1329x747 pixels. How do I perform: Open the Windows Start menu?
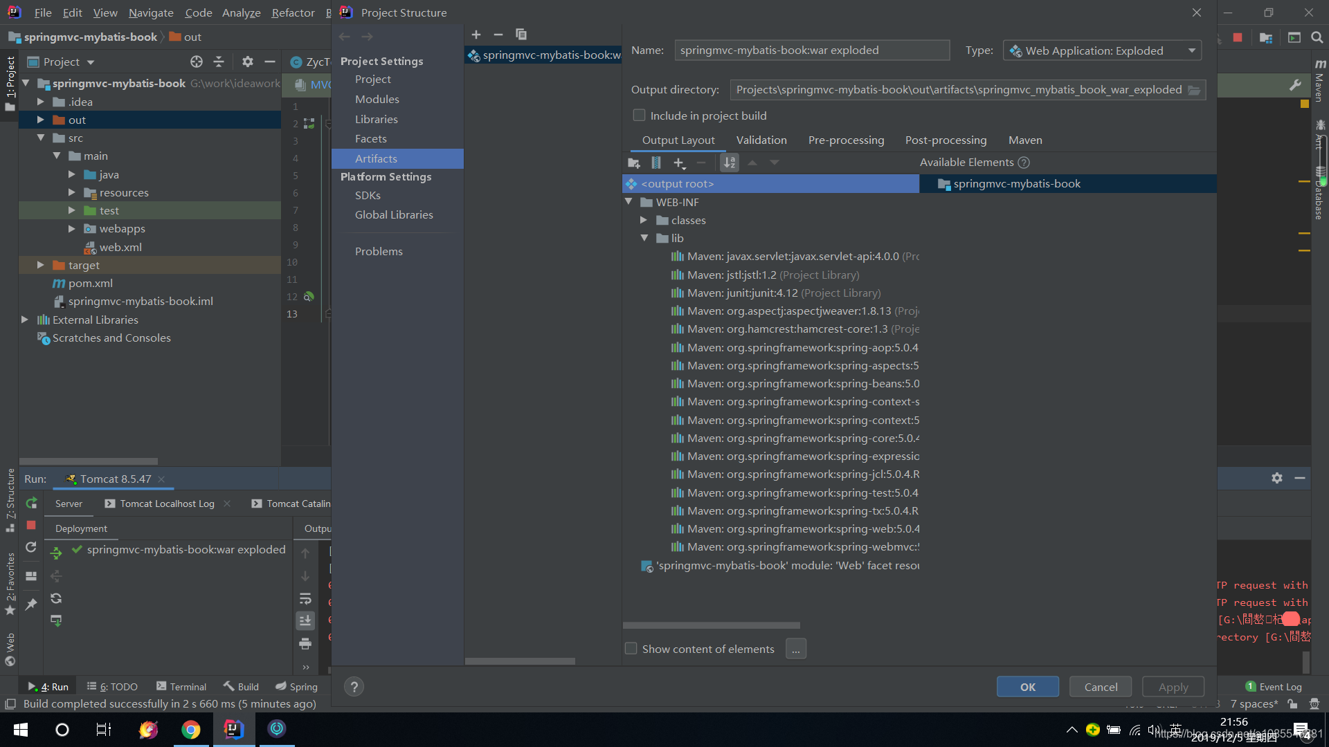(x=21, y=730)
